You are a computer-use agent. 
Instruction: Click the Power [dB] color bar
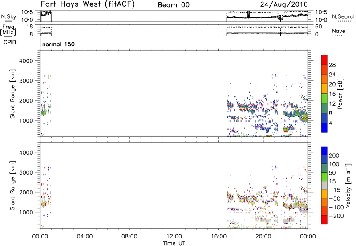(x=324, y=94)
